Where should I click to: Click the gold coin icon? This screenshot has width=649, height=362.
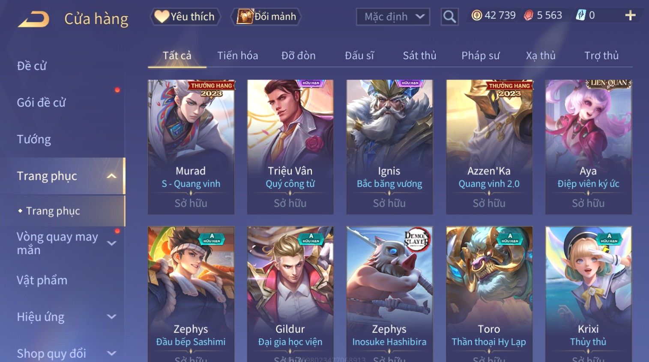click(476, 15)
